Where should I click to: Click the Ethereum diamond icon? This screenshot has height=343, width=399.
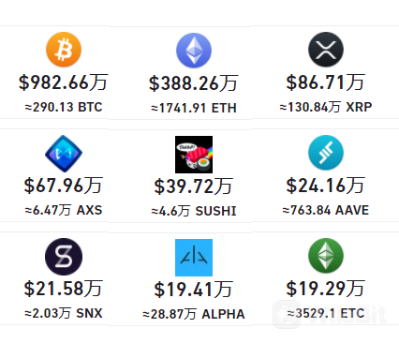194,51
